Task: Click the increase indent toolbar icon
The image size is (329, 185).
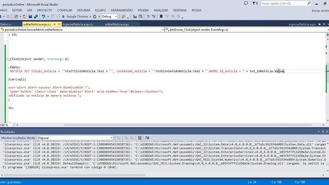Action: click(140, 16)
